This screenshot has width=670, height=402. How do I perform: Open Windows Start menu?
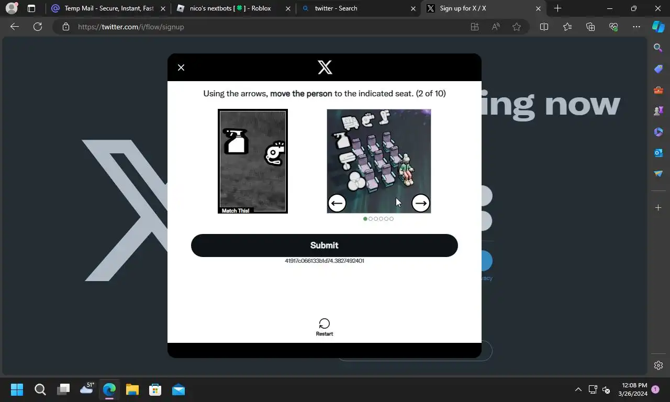pyautogui.click(x=17, y=389)
